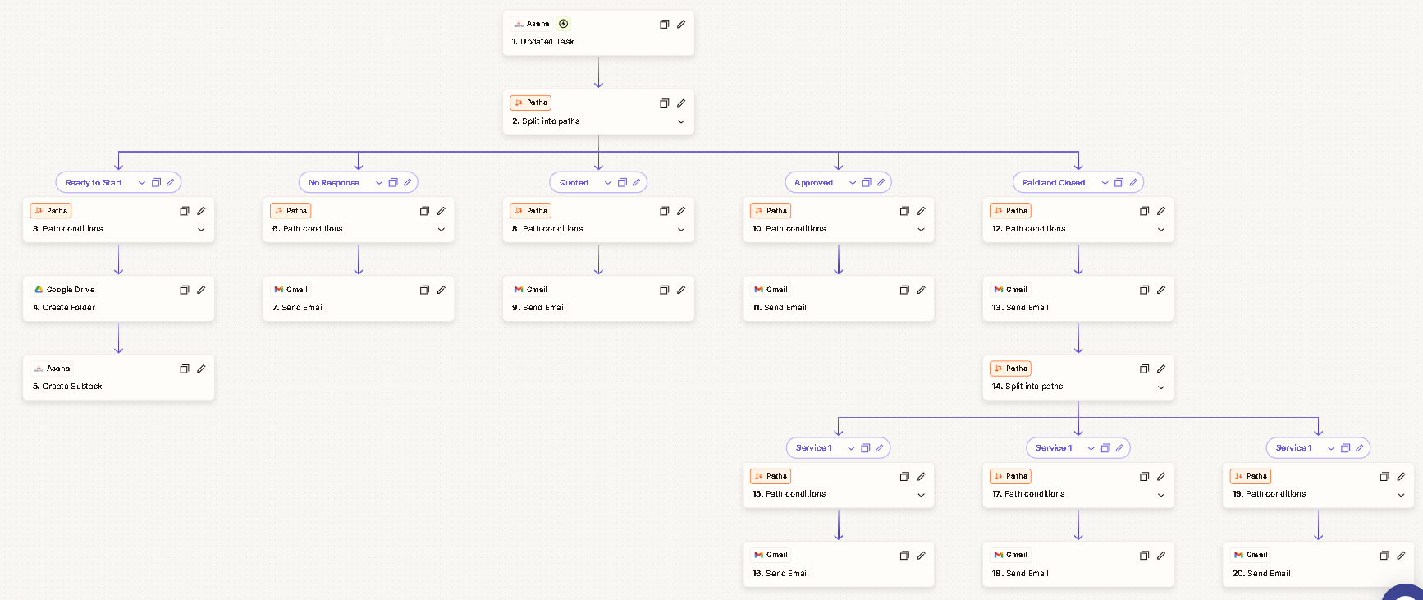The height and width of the screenshot is (600, 1423).
Task: Open the No Response path dropdown
Action: coord(378,183)
